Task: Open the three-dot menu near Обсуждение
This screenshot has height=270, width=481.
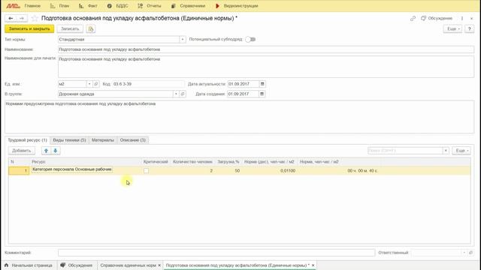Action: [x=462, y=18]
